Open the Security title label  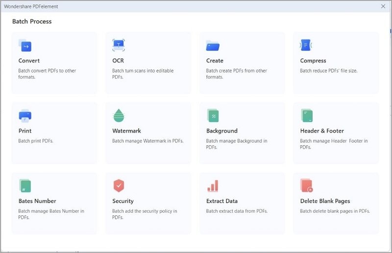coord(123,201)
